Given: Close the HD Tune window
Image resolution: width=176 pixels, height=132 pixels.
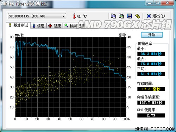Looking at the screenshot, I should click(167, 3).
